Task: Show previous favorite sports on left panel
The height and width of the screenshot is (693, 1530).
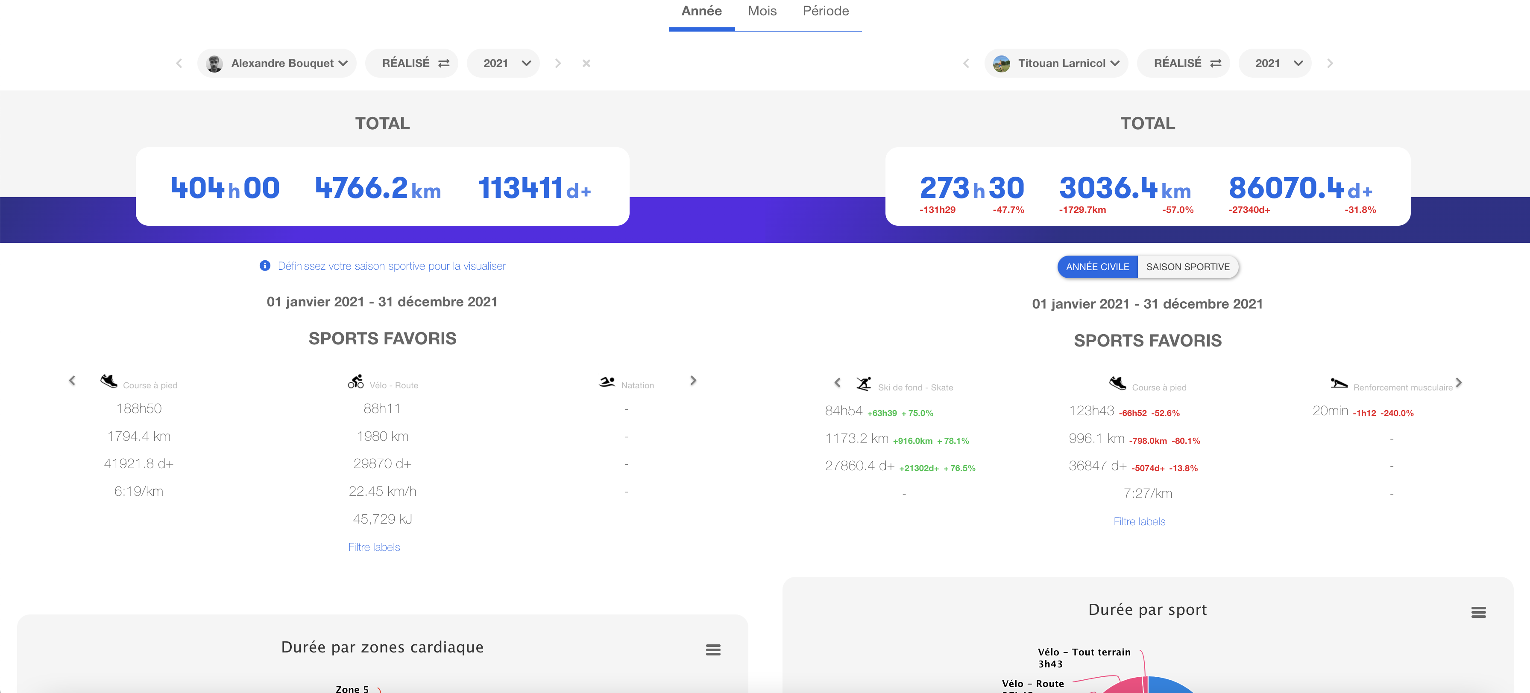Action: click(x=72, y=380)
